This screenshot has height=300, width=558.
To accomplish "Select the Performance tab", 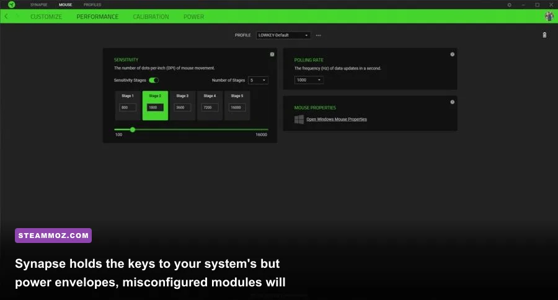I will (x=97, y=17).
